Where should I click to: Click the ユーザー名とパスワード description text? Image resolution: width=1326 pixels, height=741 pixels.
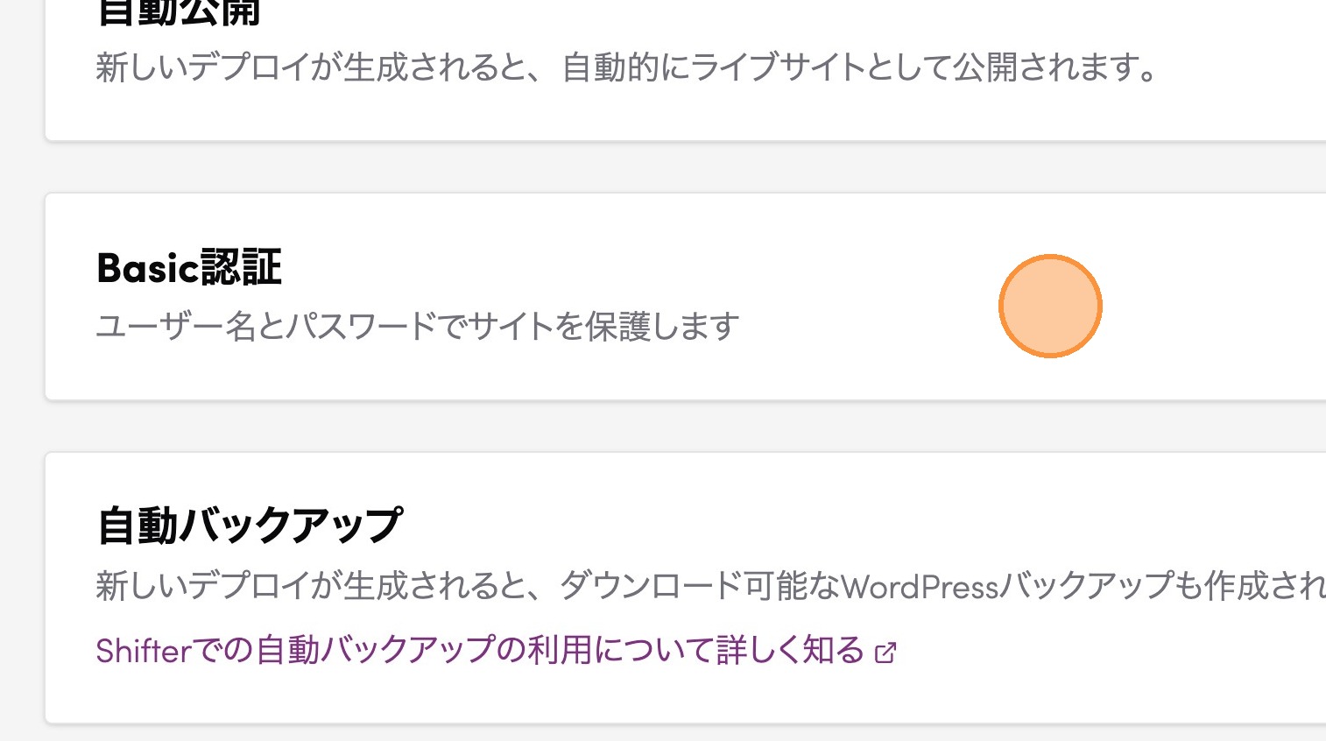click(417, 327)
